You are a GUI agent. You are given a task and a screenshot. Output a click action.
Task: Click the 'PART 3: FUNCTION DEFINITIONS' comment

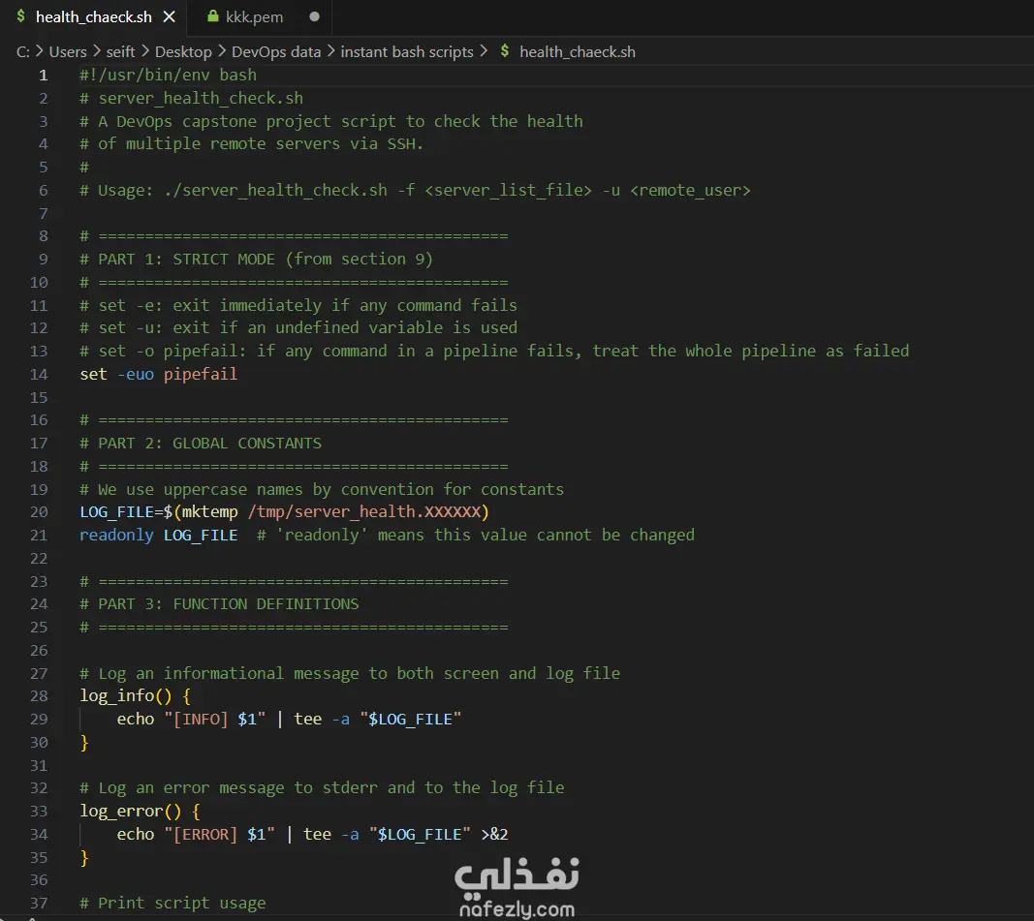point(219,604)
